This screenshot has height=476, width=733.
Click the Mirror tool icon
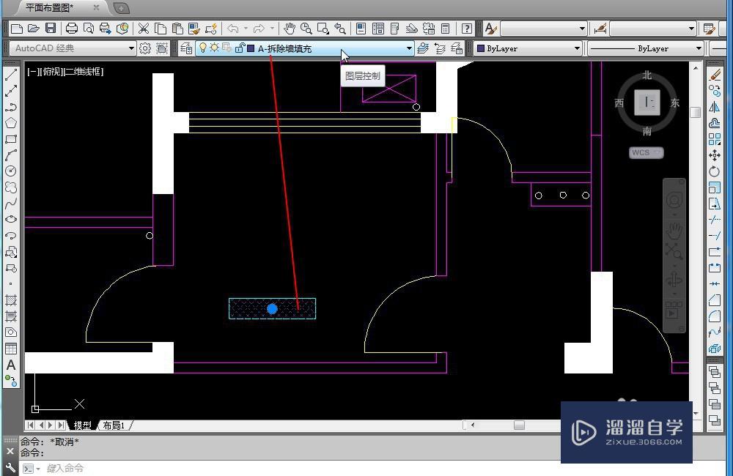[x=714, y=107]
